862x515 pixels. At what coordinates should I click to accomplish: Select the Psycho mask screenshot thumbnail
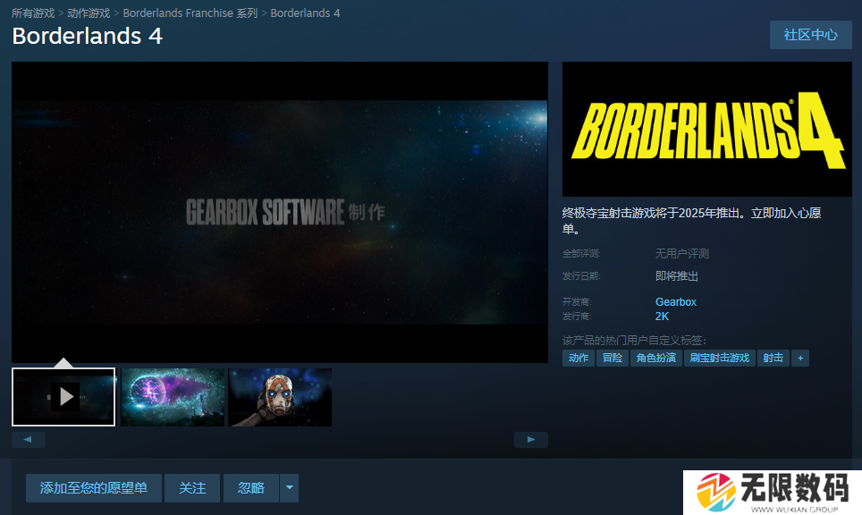pos(280,397)
